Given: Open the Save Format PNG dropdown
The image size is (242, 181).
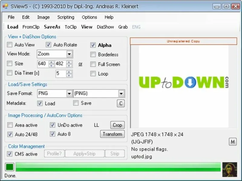Looking at the screenshot, I should pyautogui.click(x=69, y=94).
